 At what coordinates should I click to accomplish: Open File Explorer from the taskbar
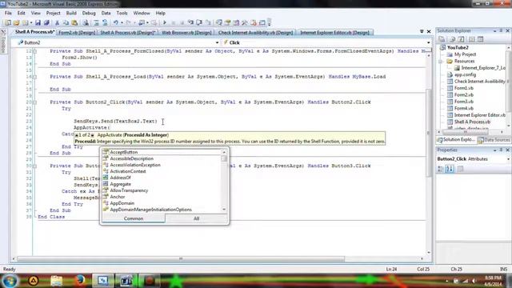57,281
